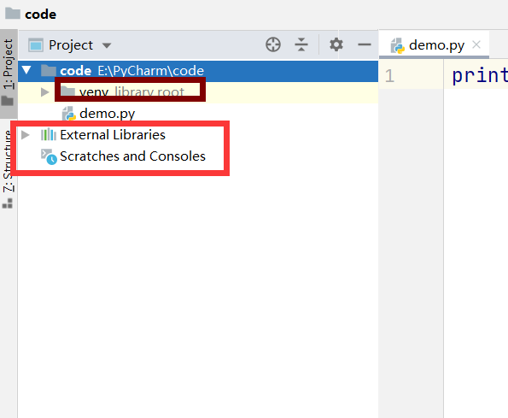508x418 pixels.
Task: Click the Project view window icon
Action: point(36,45)
